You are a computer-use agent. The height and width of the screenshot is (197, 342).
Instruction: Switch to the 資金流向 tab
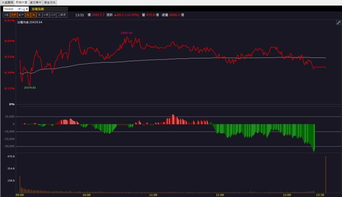click(49, 2)
